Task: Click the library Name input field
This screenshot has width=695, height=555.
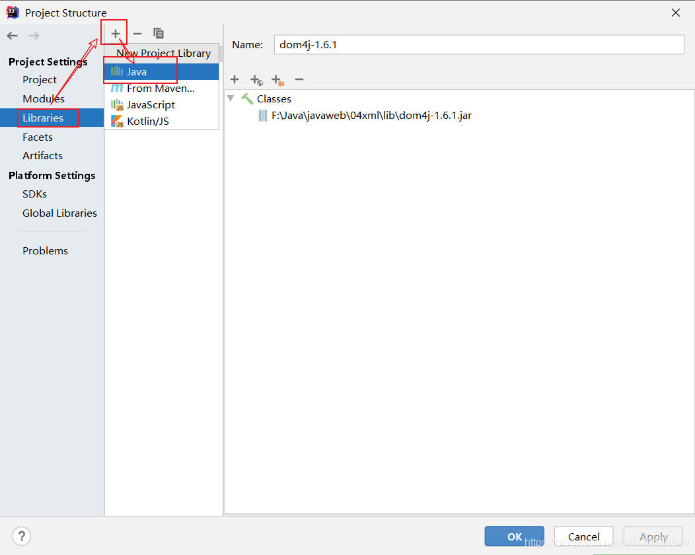Action: point(479,45)
